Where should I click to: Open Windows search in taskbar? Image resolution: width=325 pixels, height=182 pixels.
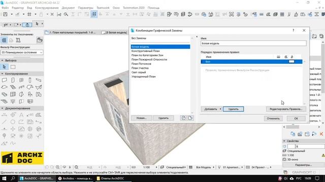[x=13, y=178]
